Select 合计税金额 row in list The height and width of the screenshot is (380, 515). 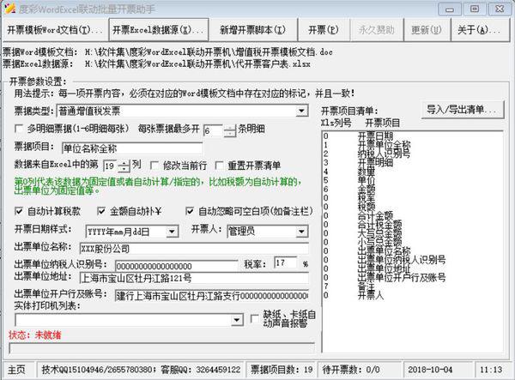(x=412, y=224)
